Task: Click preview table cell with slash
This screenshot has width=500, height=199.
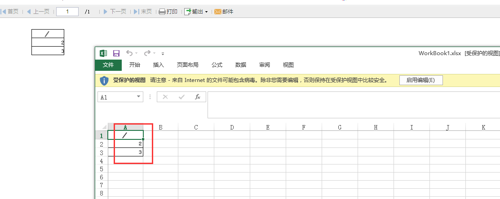Action: click(x=48, y=34)
